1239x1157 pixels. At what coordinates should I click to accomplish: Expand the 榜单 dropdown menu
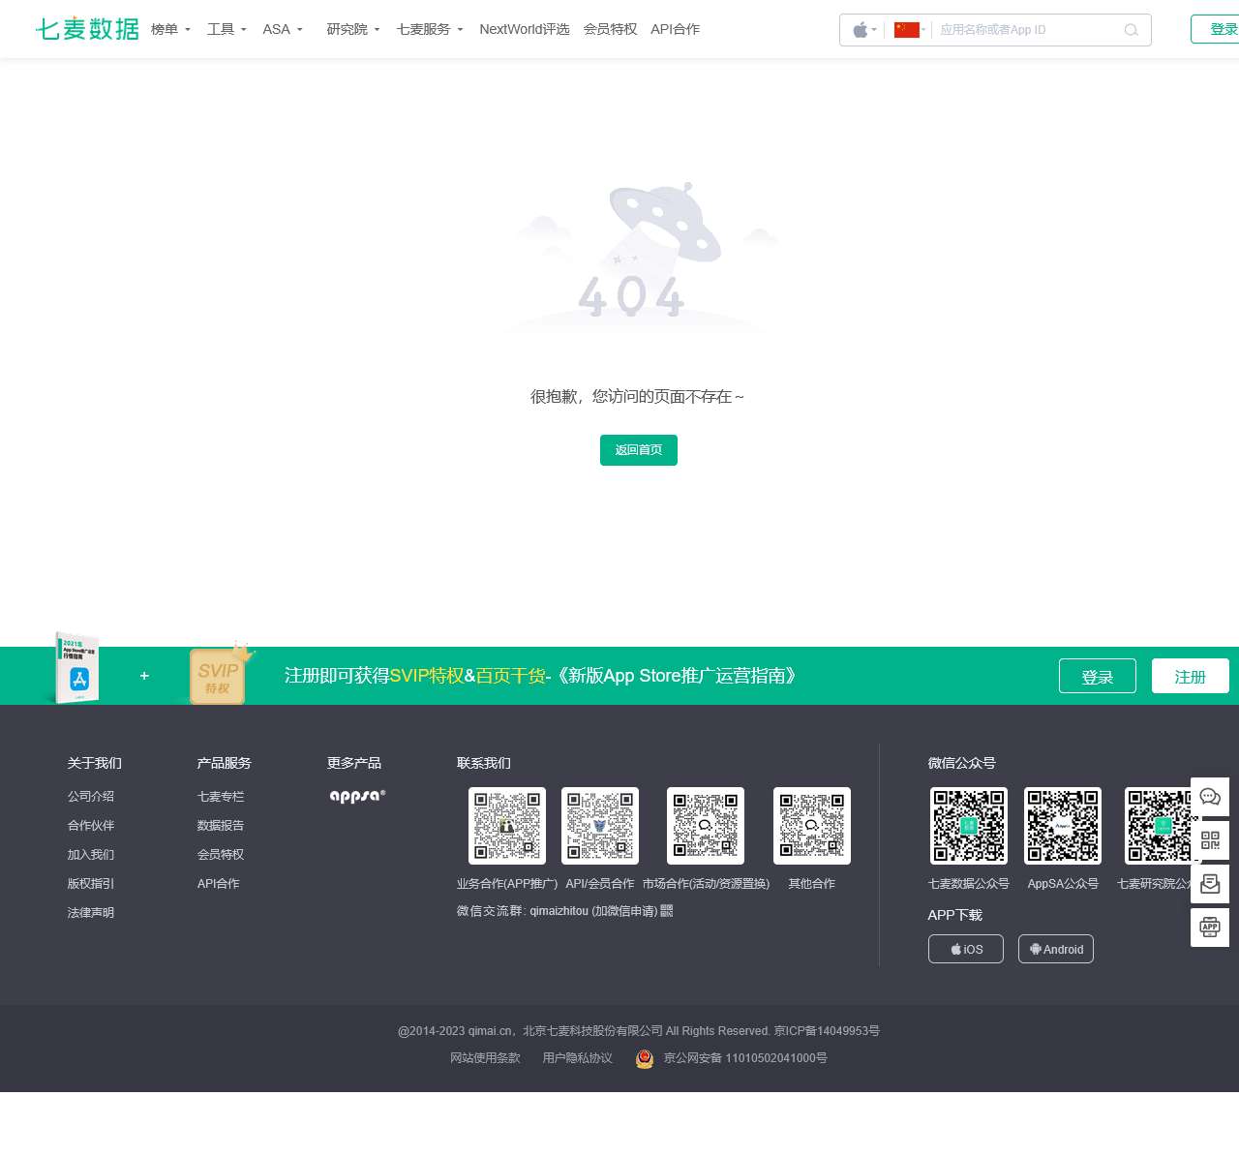coord(170,30)
